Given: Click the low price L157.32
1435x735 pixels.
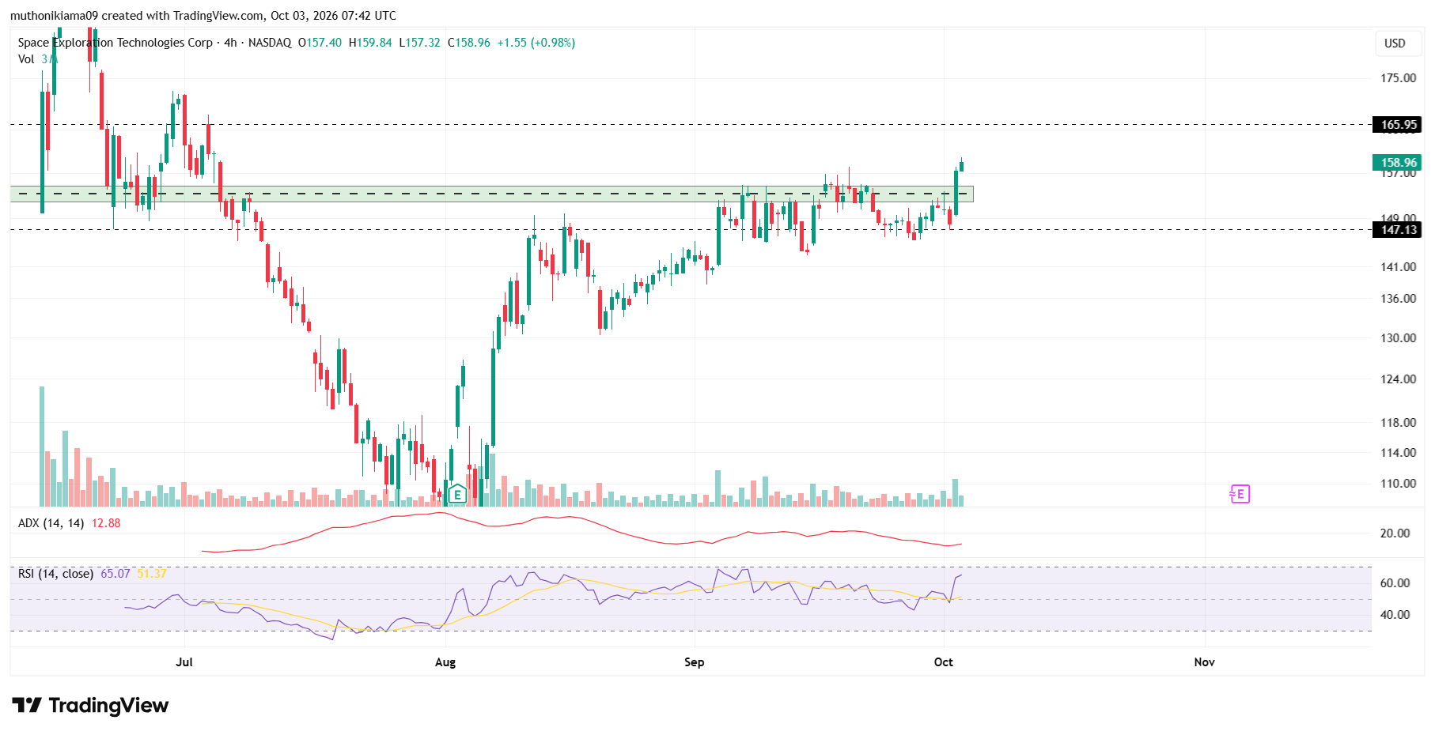Looking at the screenshot, I should click(x=419, y=43).
